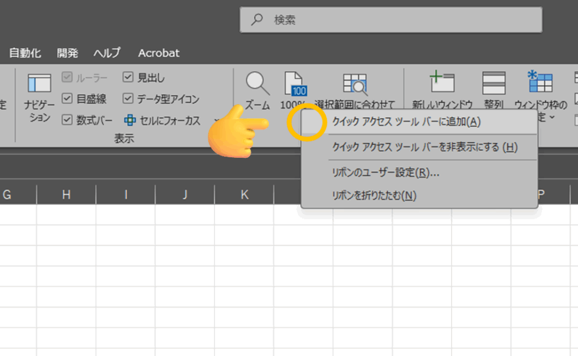Uncheck the 数式バー checkbox
This screenshot has width=578, height=356.
coord(67,120)
